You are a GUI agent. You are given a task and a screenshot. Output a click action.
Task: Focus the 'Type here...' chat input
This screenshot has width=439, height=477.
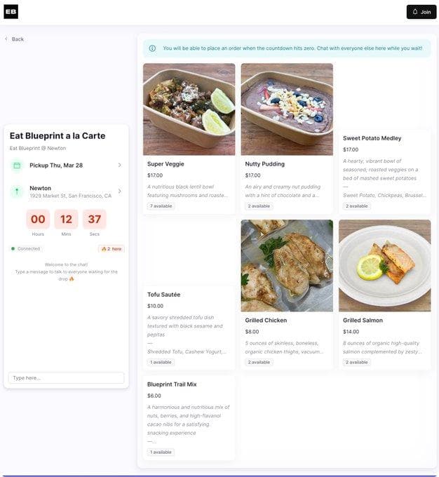tap(67, 378)
